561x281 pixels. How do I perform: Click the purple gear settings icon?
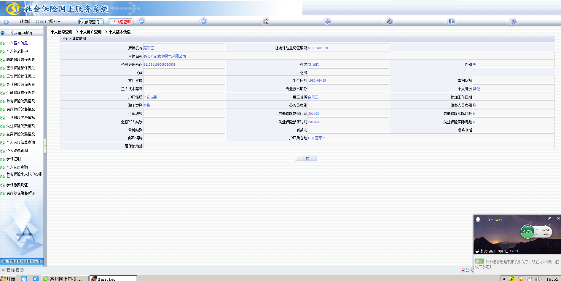327,22
